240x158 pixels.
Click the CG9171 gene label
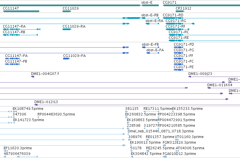coord(169,3)
